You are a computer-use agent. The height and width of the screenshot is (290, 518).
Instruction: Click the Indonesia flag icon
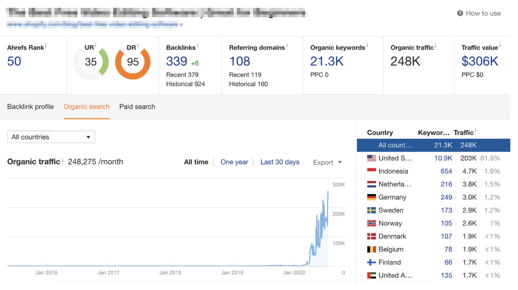[371, 171]
